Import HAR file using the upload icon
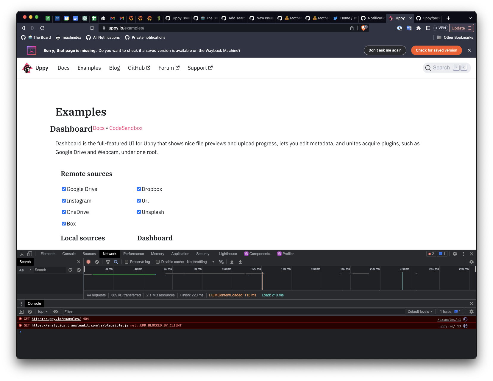Screen dimensions: 493x381 232,262
